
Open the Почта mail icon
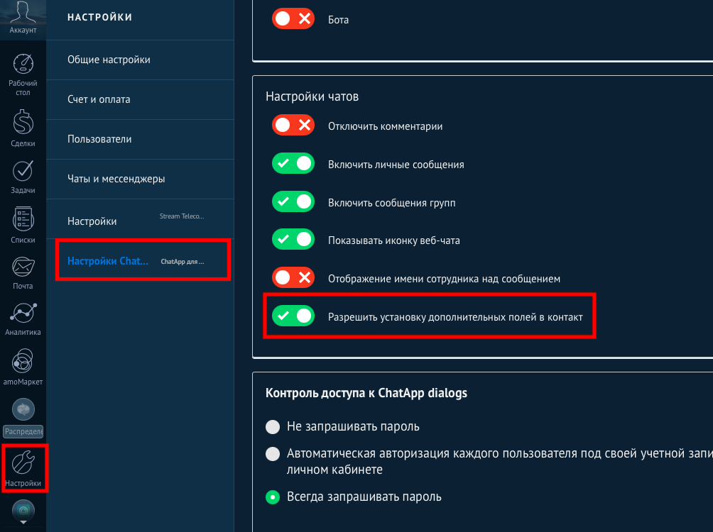(x=23, y=267)
